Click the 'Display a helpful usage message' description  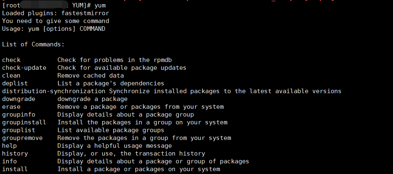(x=114, y=146)
